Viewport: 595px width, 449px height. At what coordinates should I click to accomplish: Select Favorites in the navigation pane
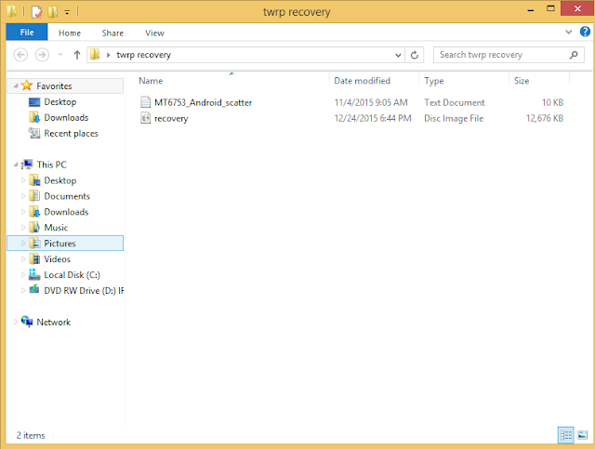(54, 86)
